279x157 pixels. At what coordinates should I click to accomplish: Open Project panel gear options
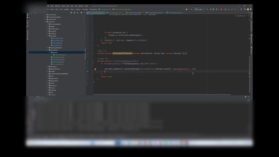pos(82,13)
